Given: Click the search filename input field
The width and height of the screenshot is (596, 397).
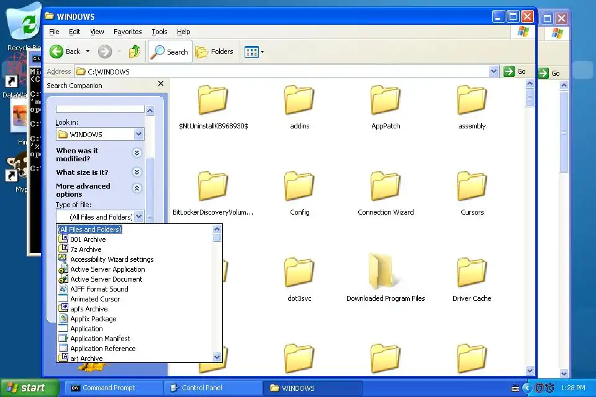Looking at the screenshot, I should coord(100,109).
